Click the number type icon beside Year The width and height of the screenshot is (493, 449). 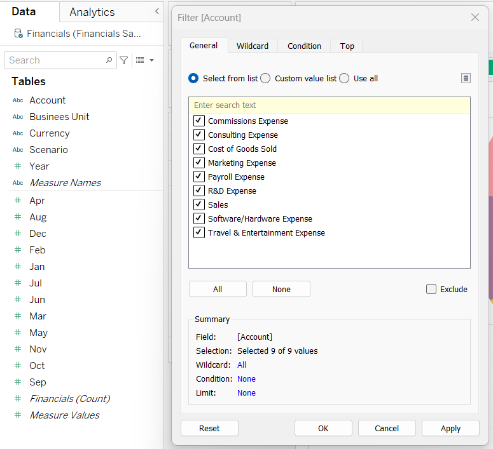click(18, 166)
